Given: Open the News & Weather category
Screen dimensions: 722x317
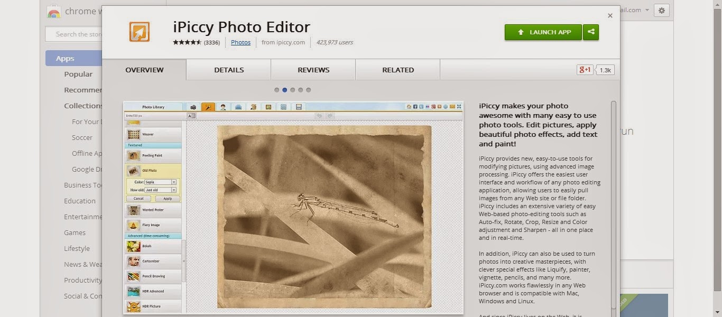Looking at the screenshot, I should point(82,264).
